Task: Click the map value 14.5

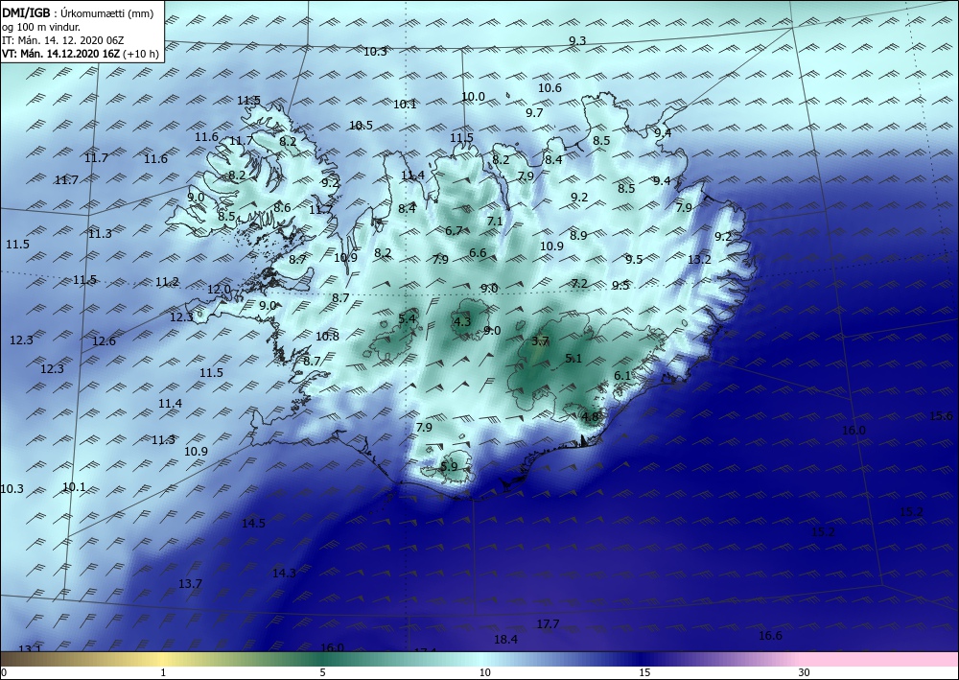Action: [x=253, y=524]
